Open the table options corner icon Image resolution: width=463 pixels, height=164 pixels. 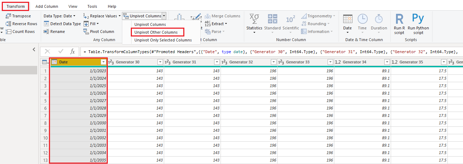pyautogui.click(x=45, y=62)
